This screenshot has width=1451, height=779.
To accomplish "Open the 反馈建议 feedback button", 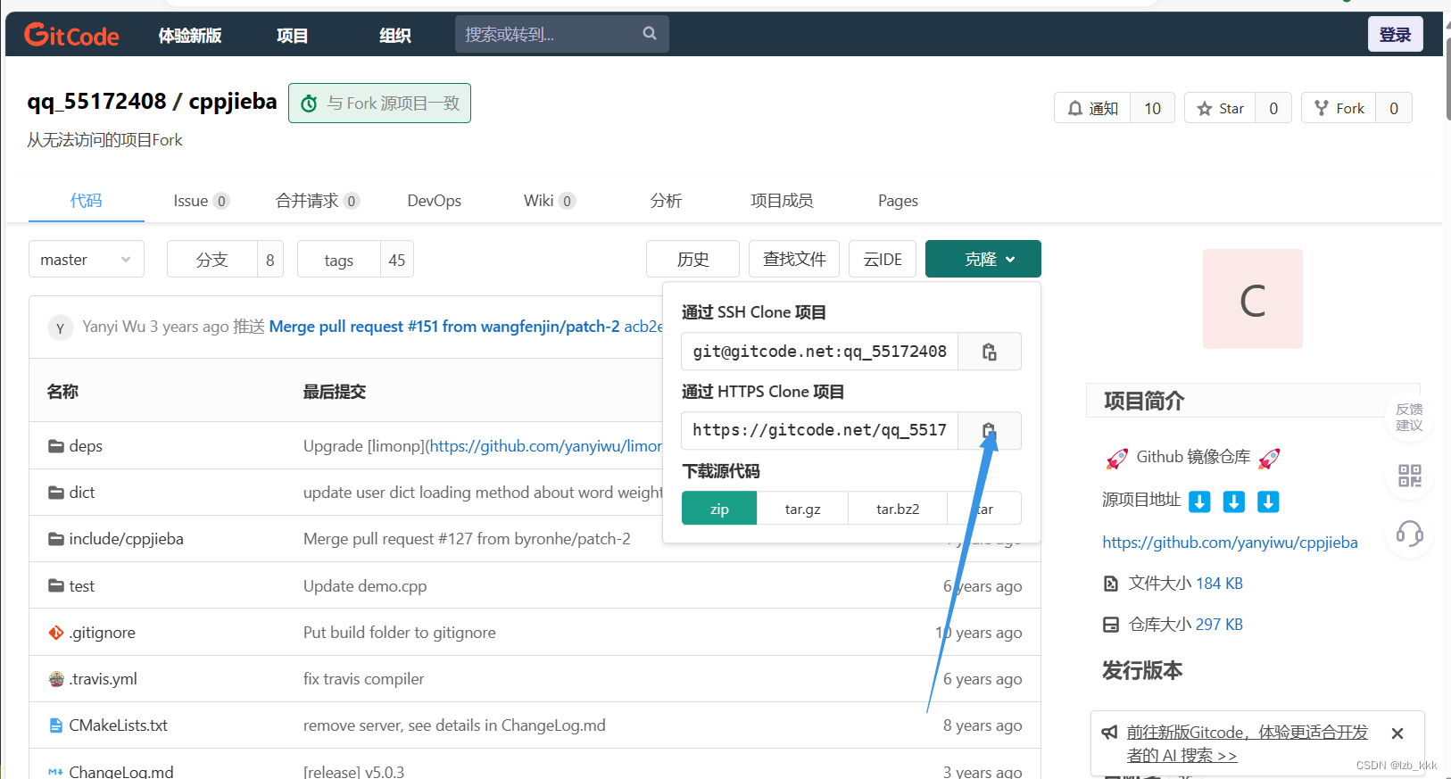I will 1410,418.
